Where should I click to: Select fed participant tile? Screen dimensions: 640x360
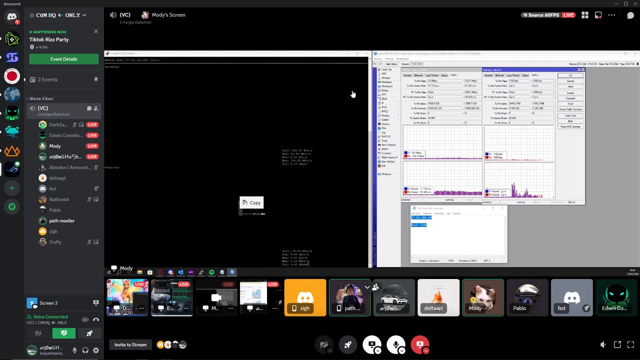point(571,298)
